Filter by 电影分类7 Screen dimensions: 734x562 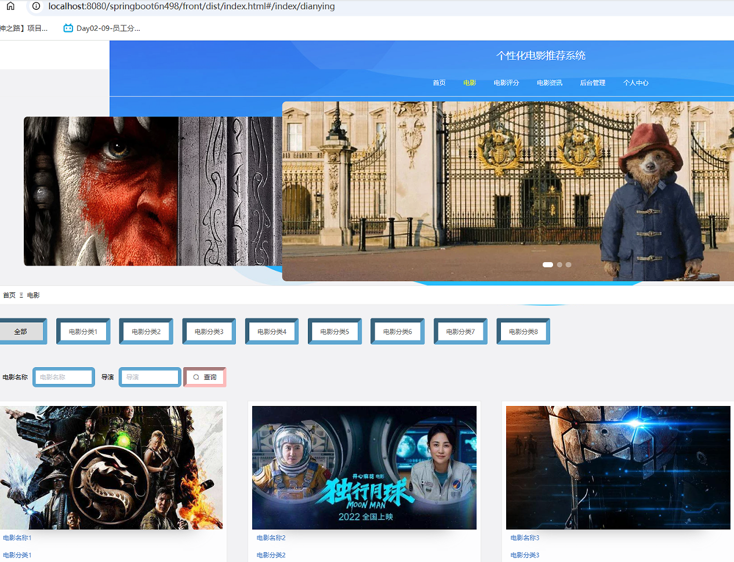tap(461, 331)
